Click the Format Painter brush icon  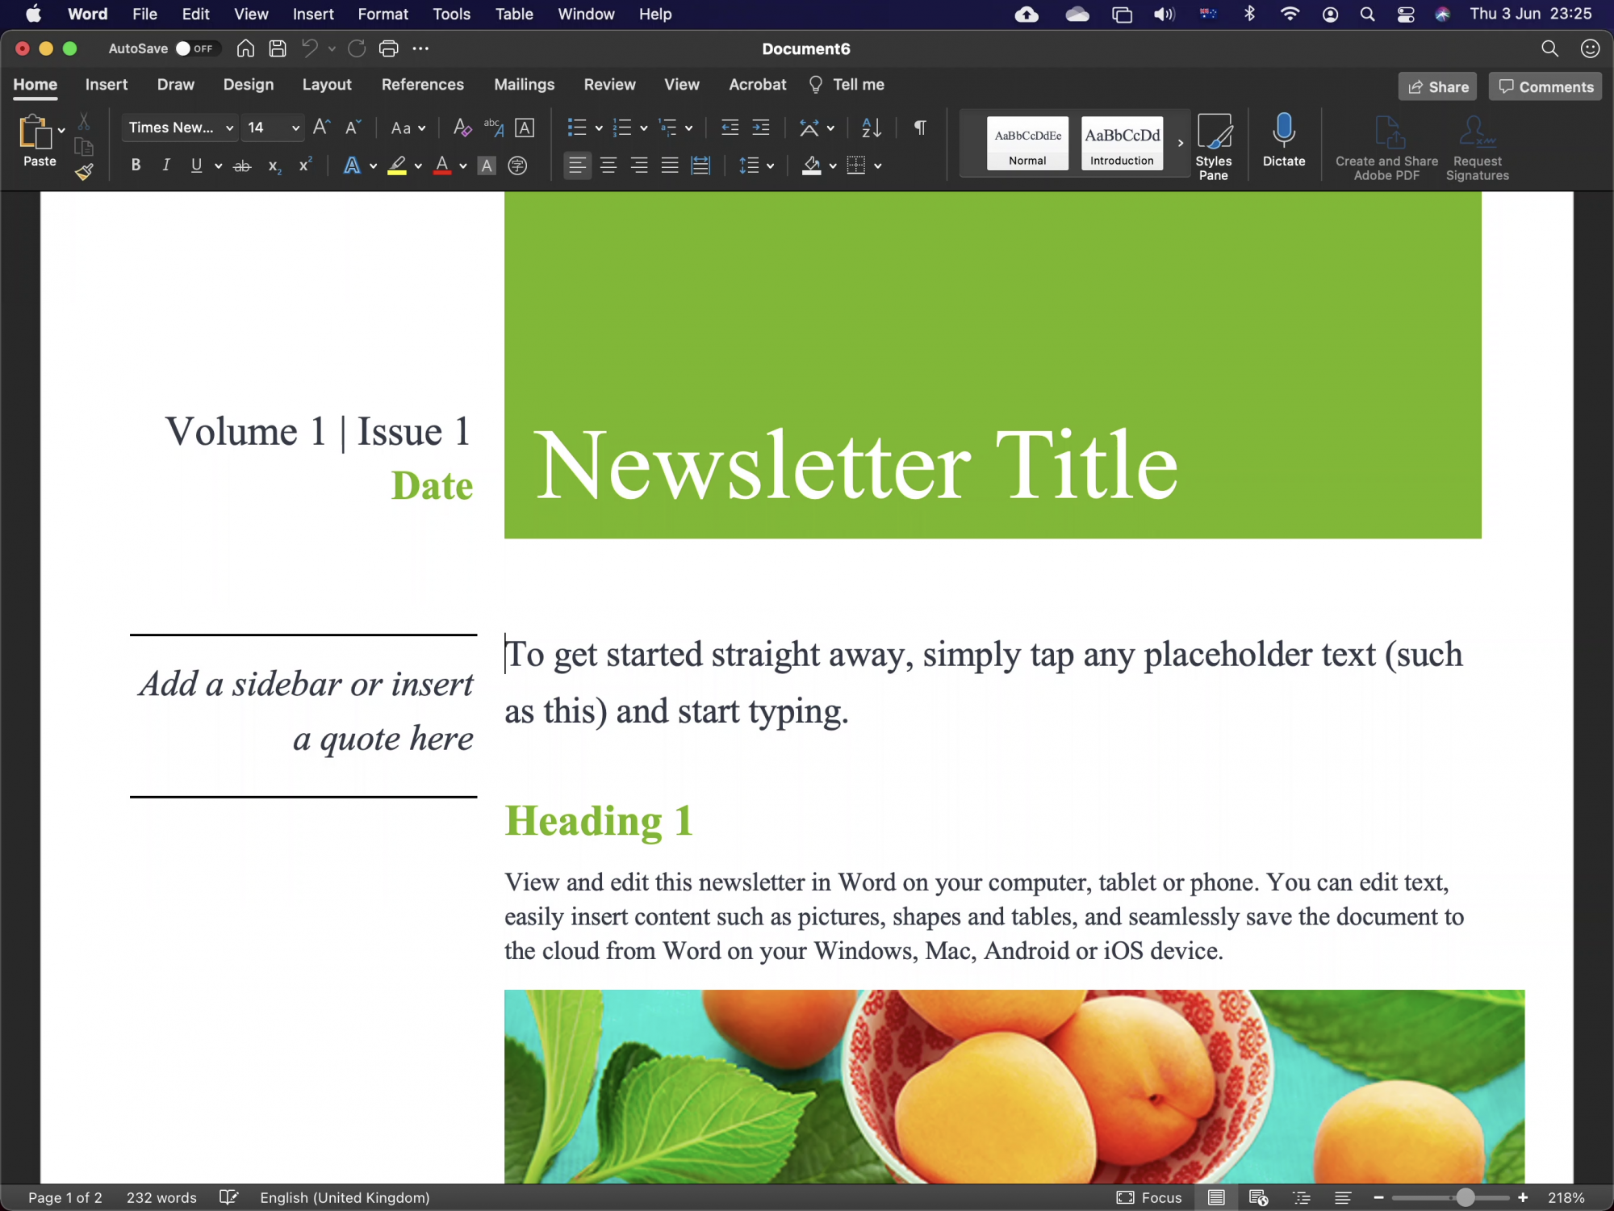pyautogui.click(x=84, y=172)
